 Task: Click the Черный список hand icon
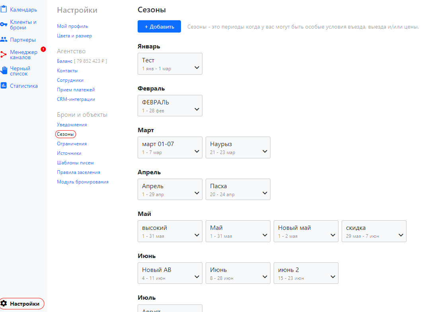(x=4, y=71)
